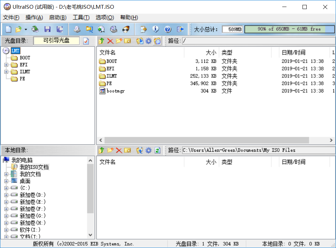Click the notepad icon with orange arrow in main toolbar

click(x=143, y=29)
